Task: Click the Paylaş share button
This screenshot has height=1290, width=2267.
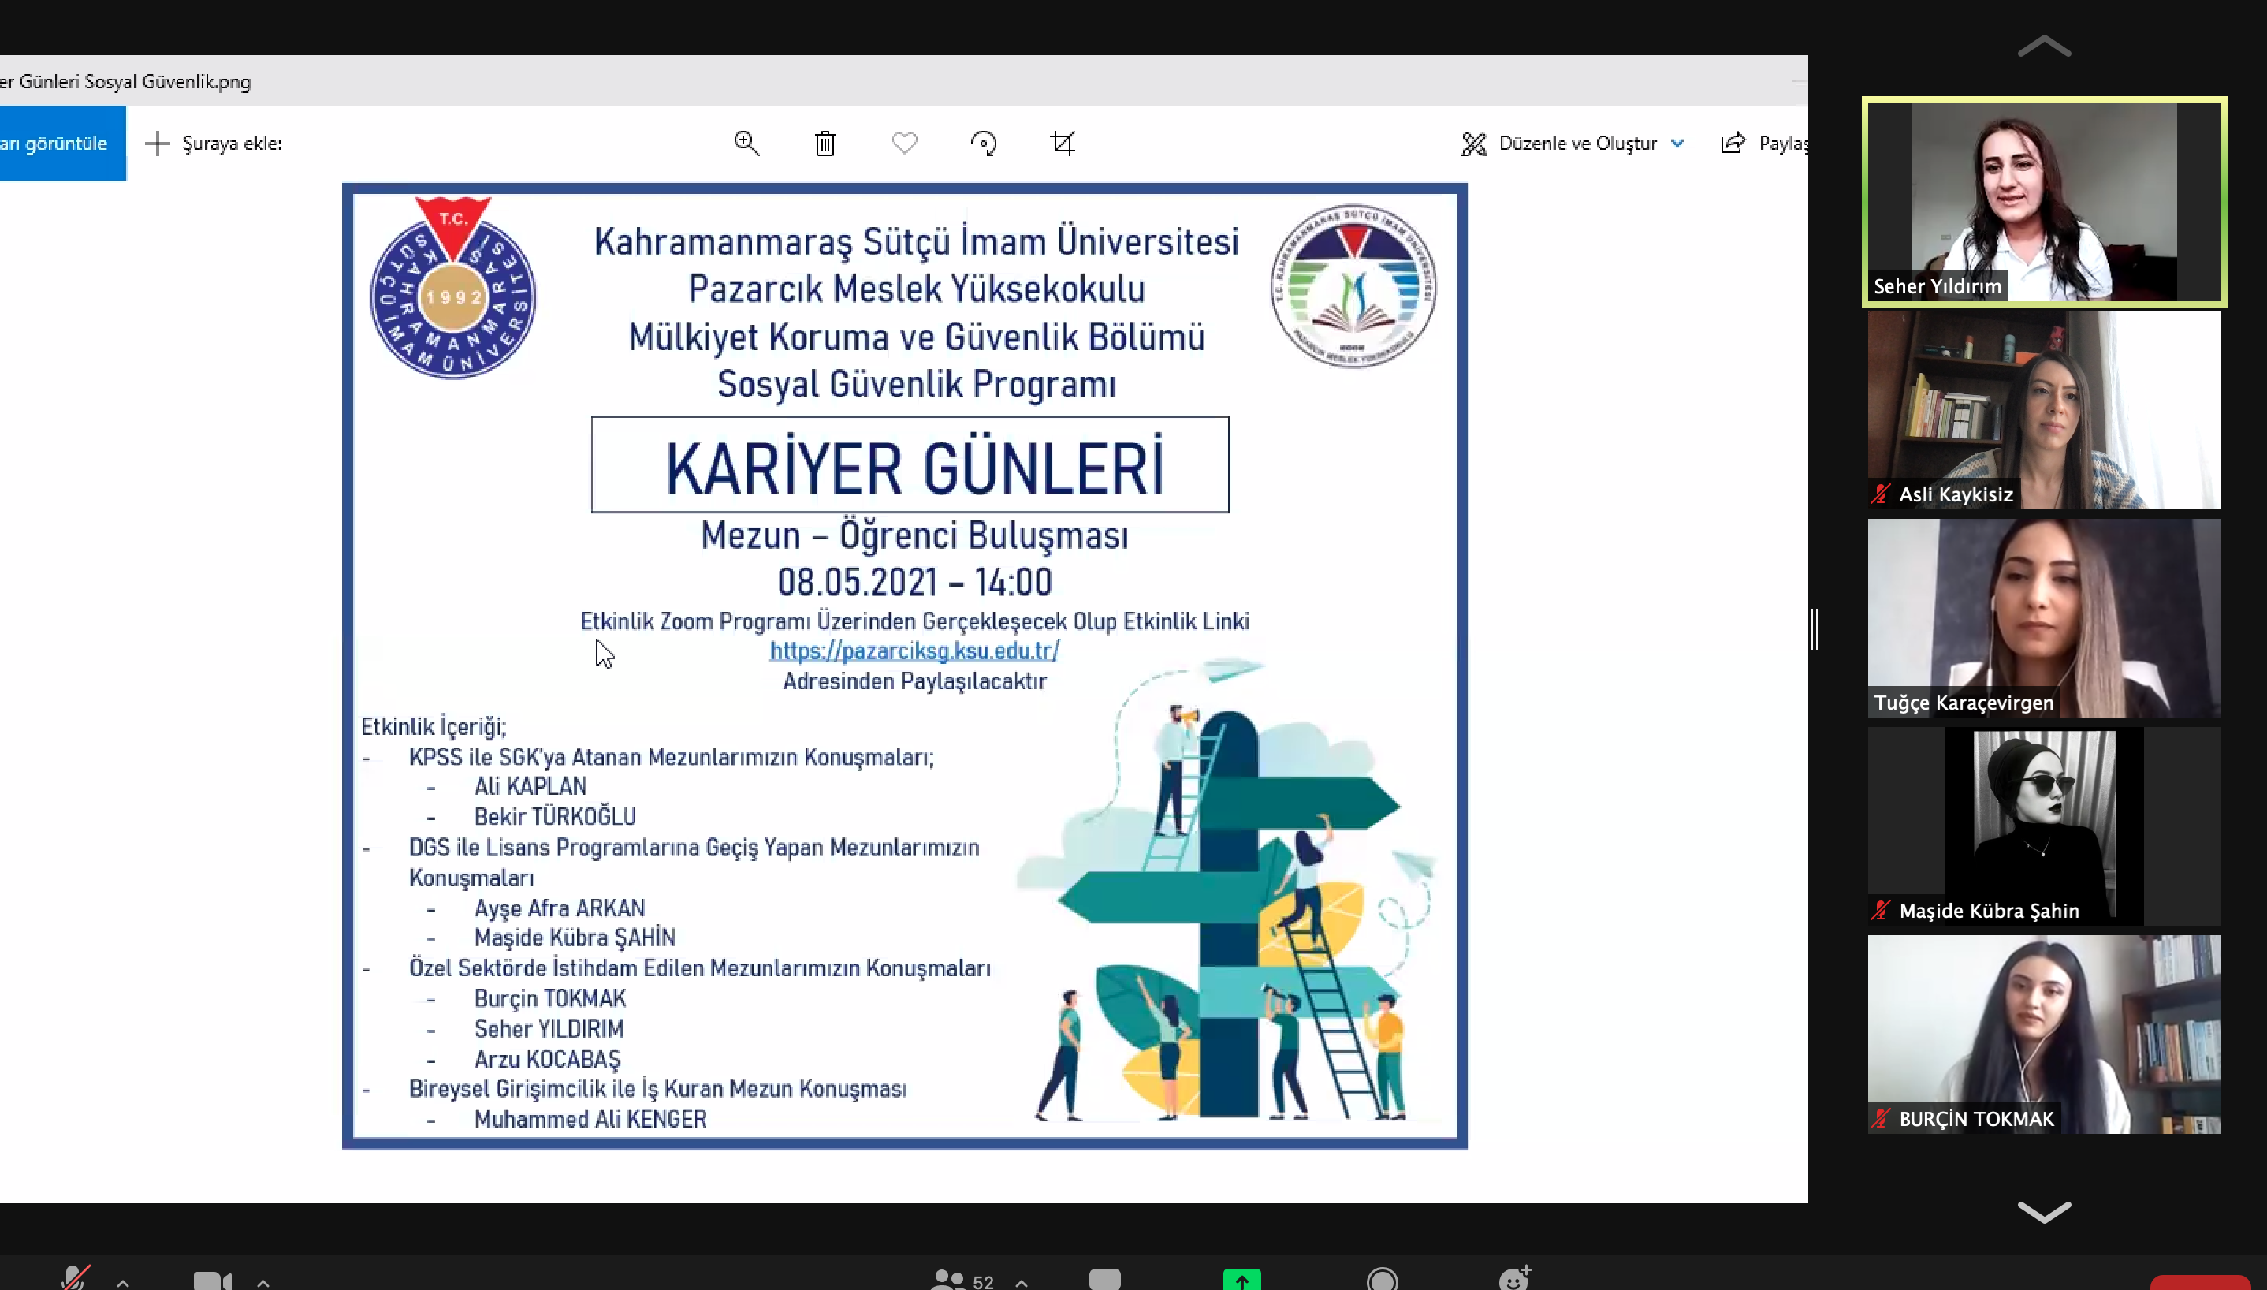Action: pos(1764,143)
